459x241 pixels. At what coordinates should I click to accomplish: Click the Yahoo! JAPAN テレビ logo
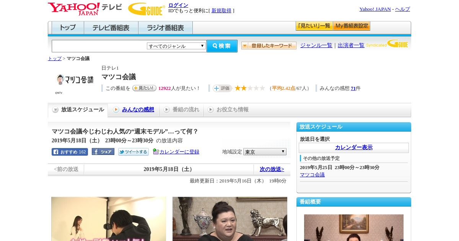[85, 9]
